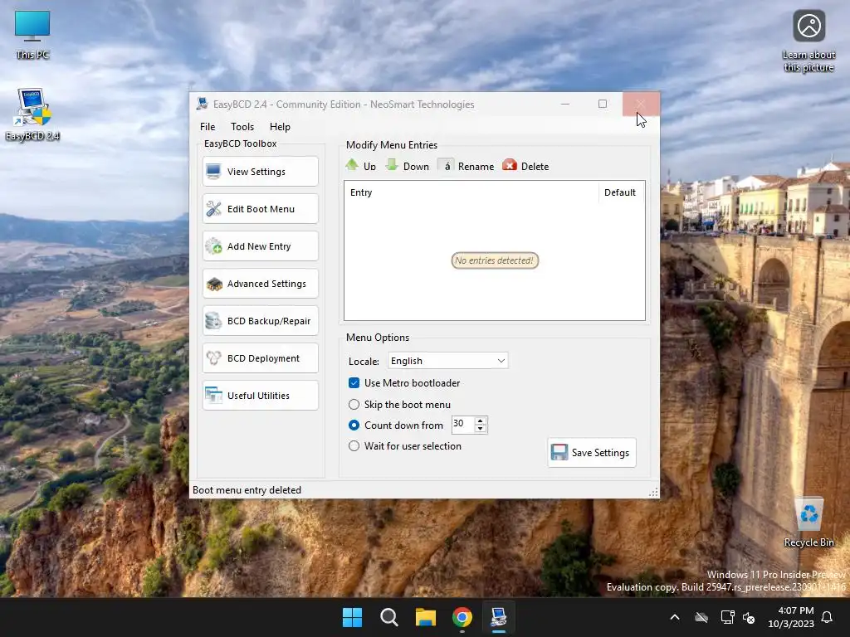
Task: Expand the Locale dropdown set to English
Action: pos(447,361)
